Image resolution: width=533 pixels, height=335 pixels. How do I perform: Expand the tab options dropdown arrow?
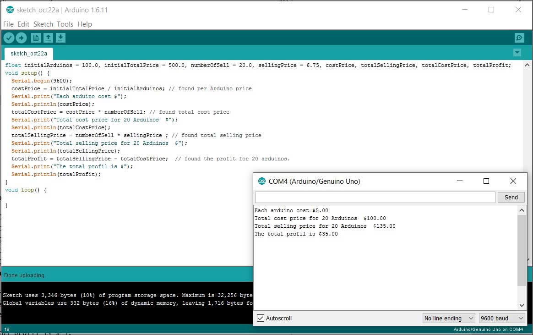(517, 53)
